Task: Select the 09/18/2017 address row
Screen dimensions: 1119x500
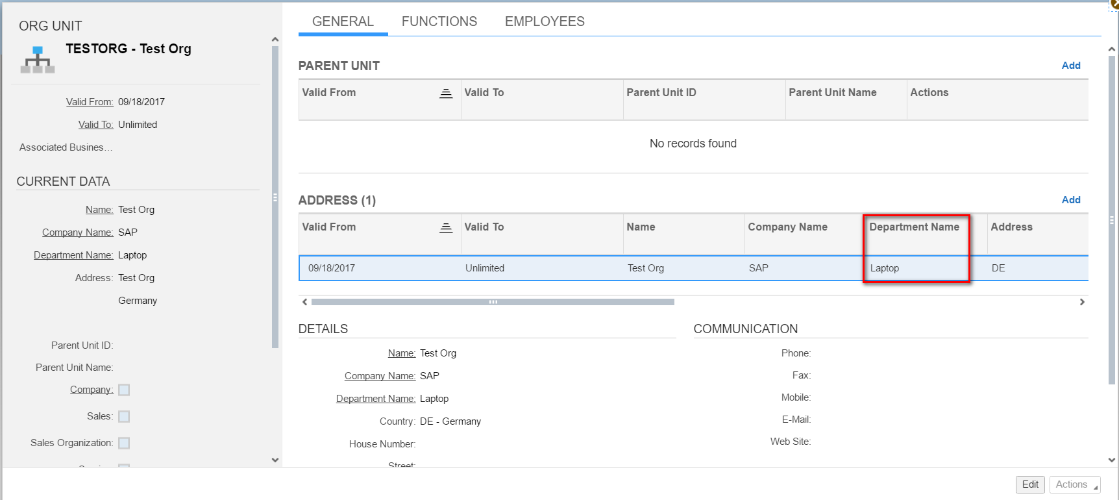Action: pos(693,268)
